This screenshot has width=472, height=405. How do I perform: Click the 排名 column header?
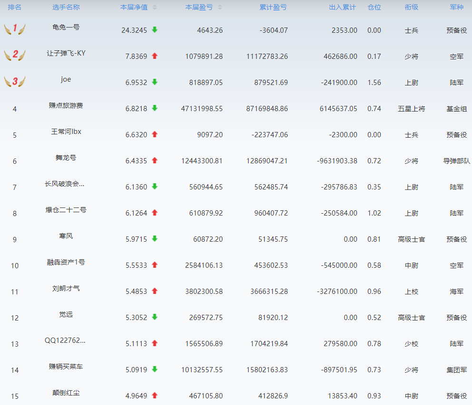[x=14, y=7]
